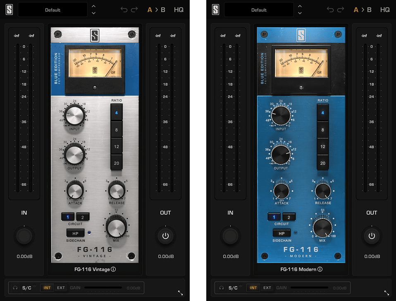Click the MIX knob on the Modern compressor

point(322,228)
